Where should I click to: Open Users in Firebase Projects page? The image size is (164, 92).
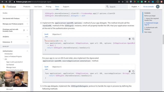click(13, 56)
